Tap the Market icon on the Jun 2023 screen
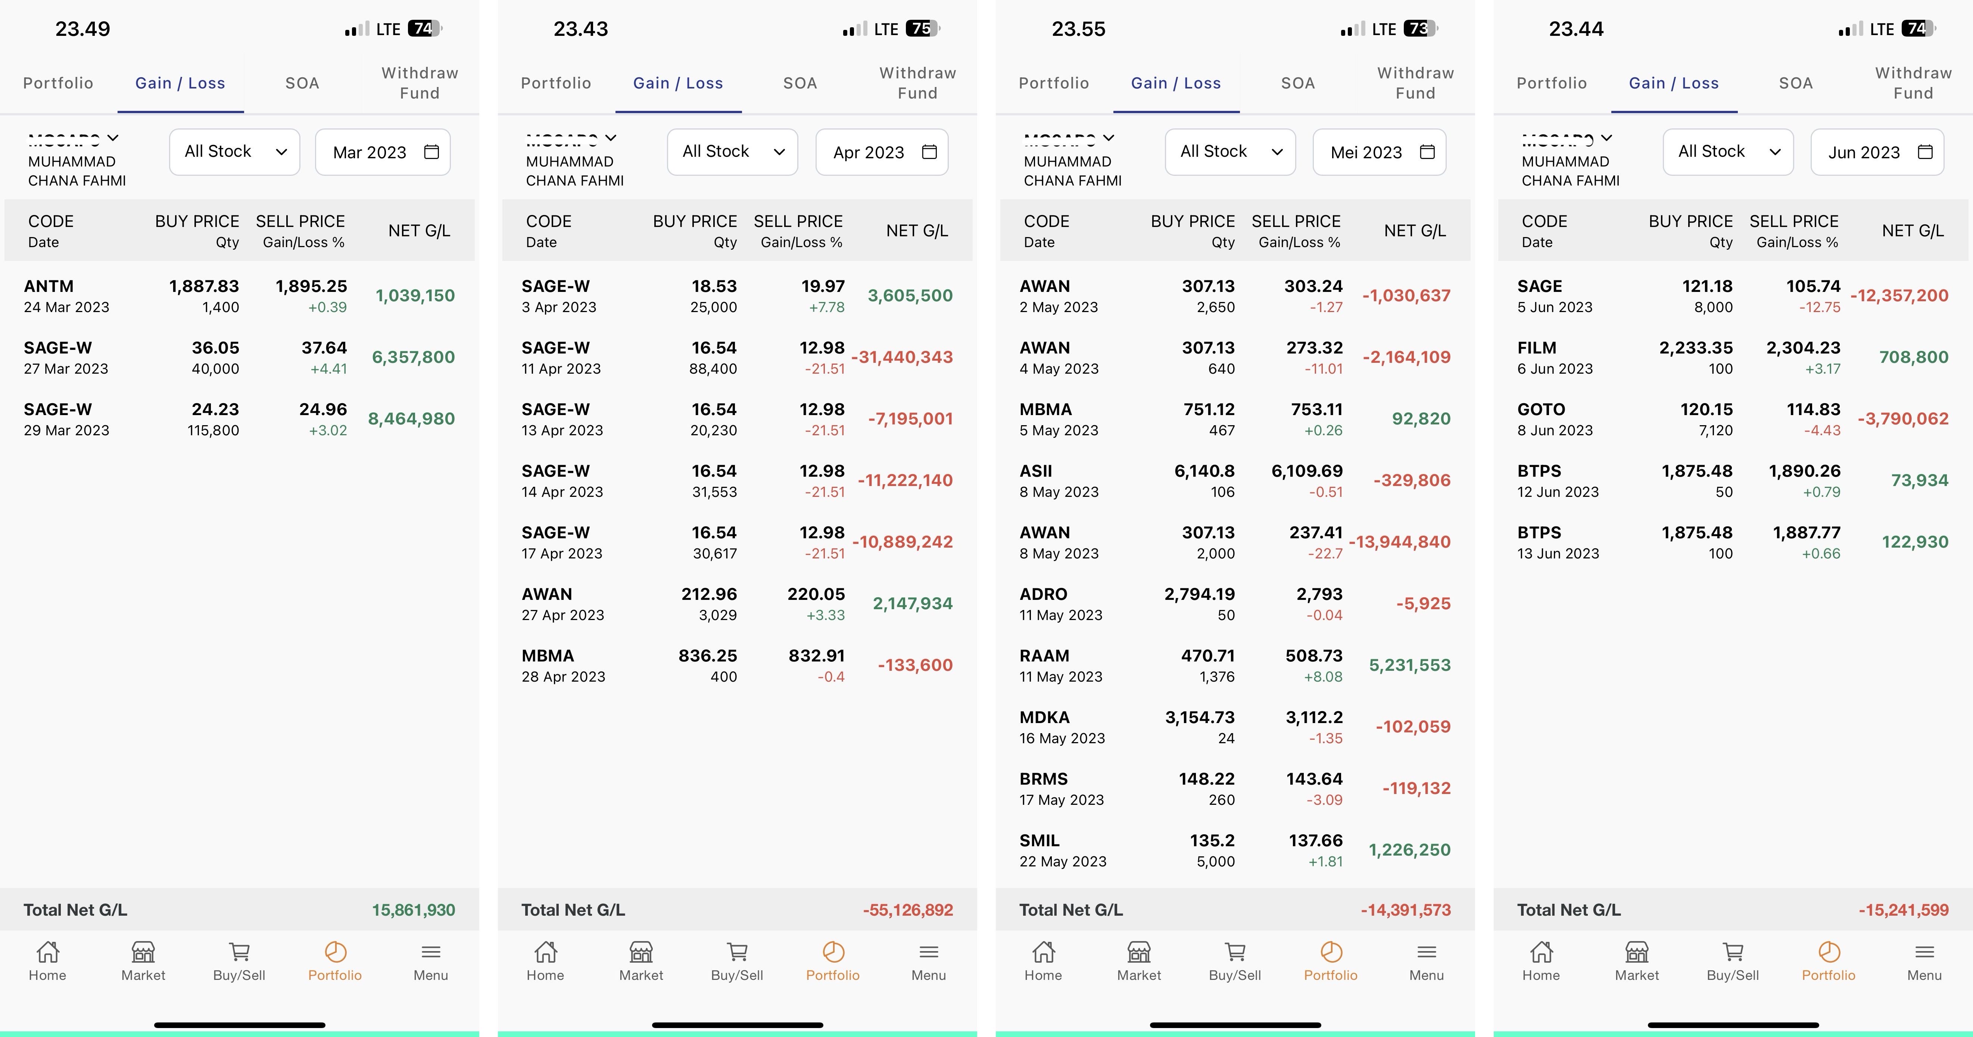The image size is (1973, 1037). [x=1637, y=952]
